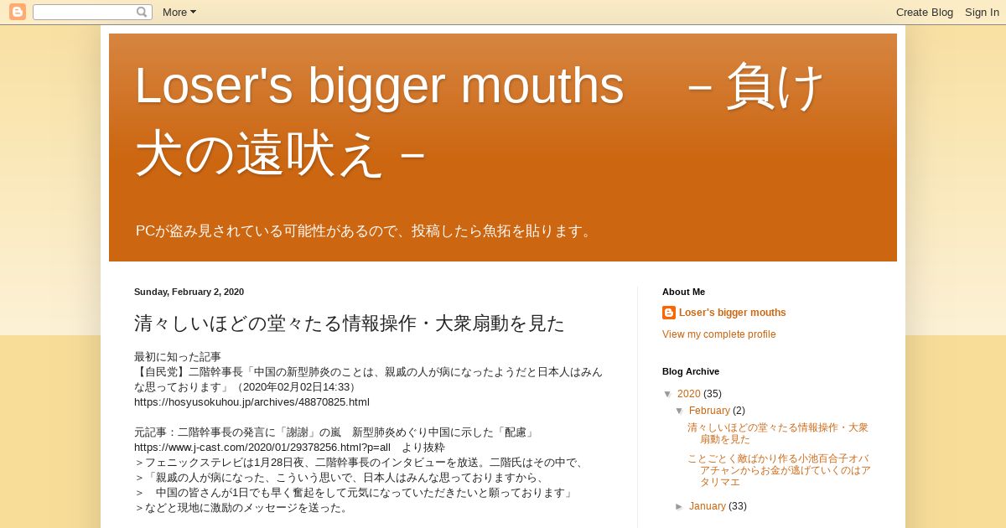The height and width of the screenshot is (528, 1006).
Task: Click the search magnifier icon in navbar
Action: pos(142,12)
